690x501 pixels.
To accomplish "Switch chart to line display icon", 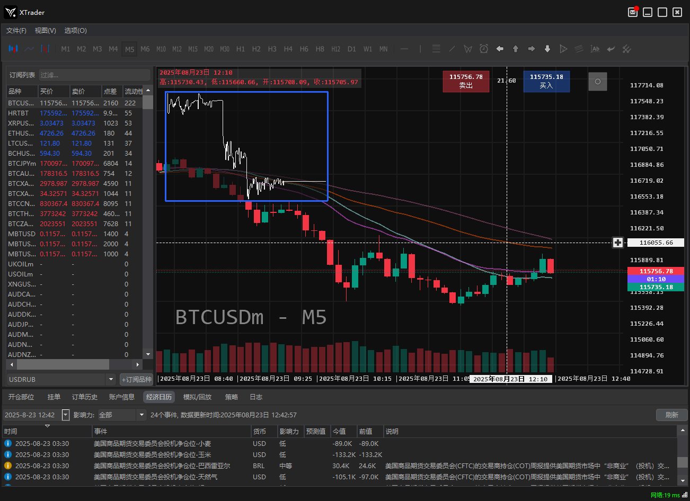I will pos(29,49).
